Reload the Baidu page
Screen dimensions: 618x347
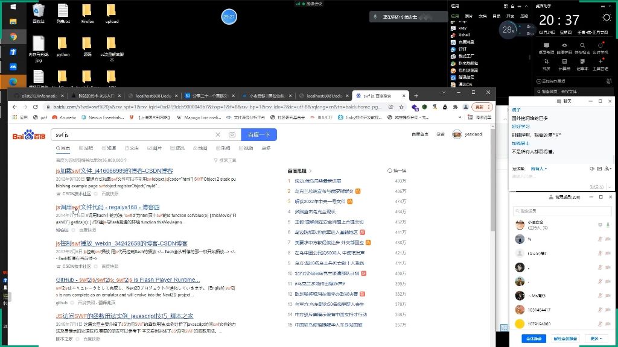36,107
